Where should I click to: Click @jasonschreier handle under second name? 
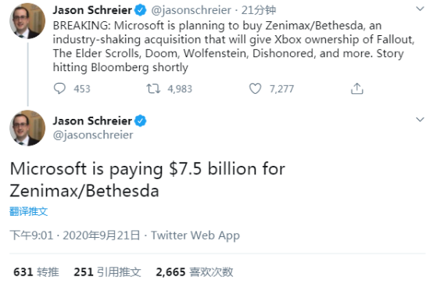[93, 135]
